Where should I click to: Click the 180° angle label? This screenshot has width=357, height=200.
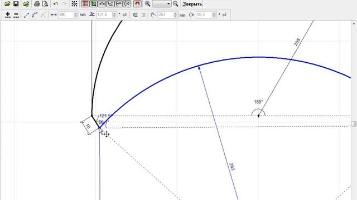(258, 102)
